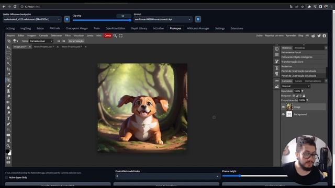The width and height of the screenshot is (335, 188).
Task: Toggle lock all padlock icon
Action: point(304,96)
